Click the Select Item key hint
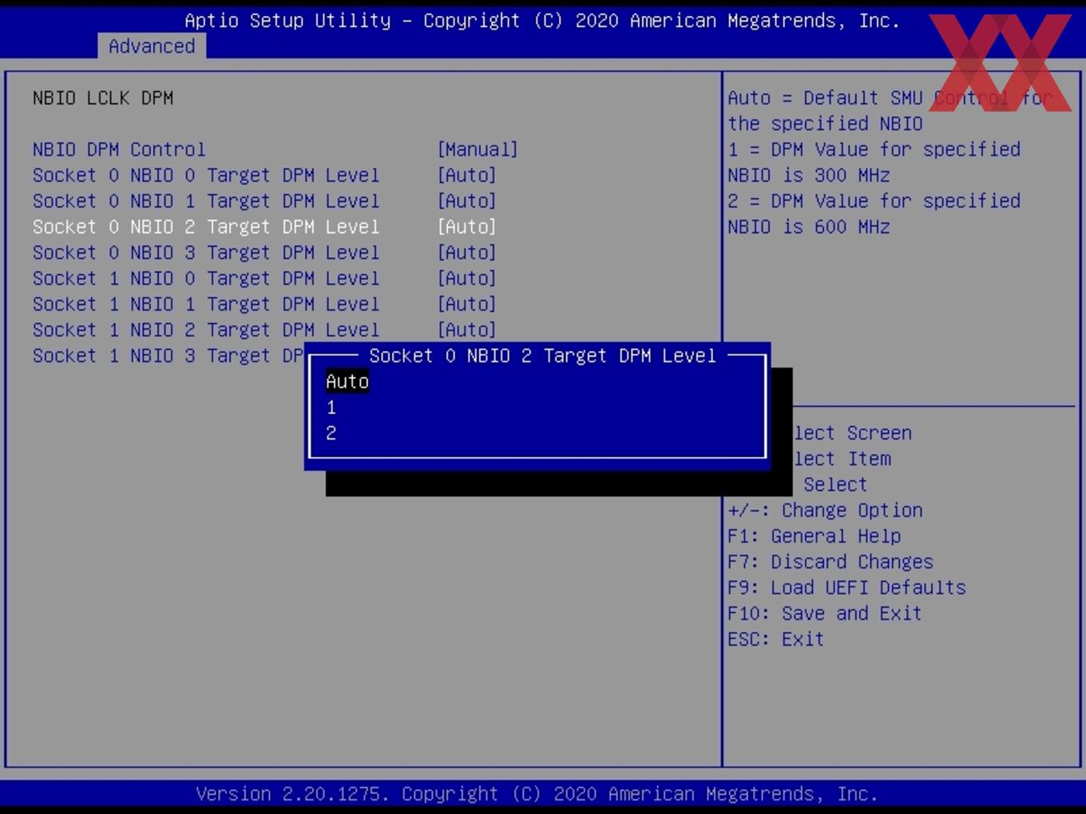 coord(842,459)
